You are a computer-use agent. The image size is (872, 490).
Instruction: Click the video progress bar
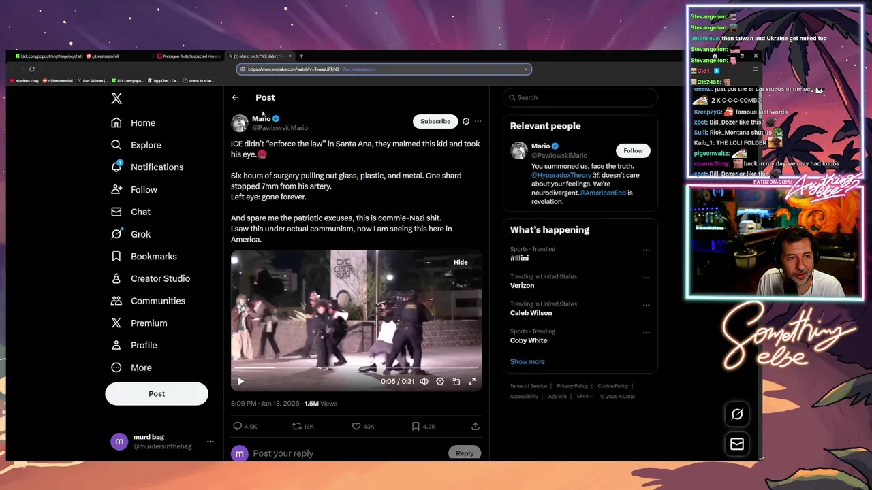pos(356,368)
